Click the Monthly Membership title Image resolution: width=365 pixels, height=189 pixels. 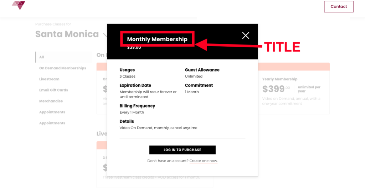[157, 39]
